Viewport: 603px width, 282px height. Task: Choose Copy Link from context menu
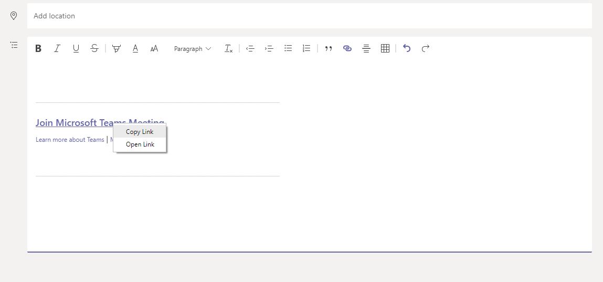pyautogui.click(x=140, y=132)
